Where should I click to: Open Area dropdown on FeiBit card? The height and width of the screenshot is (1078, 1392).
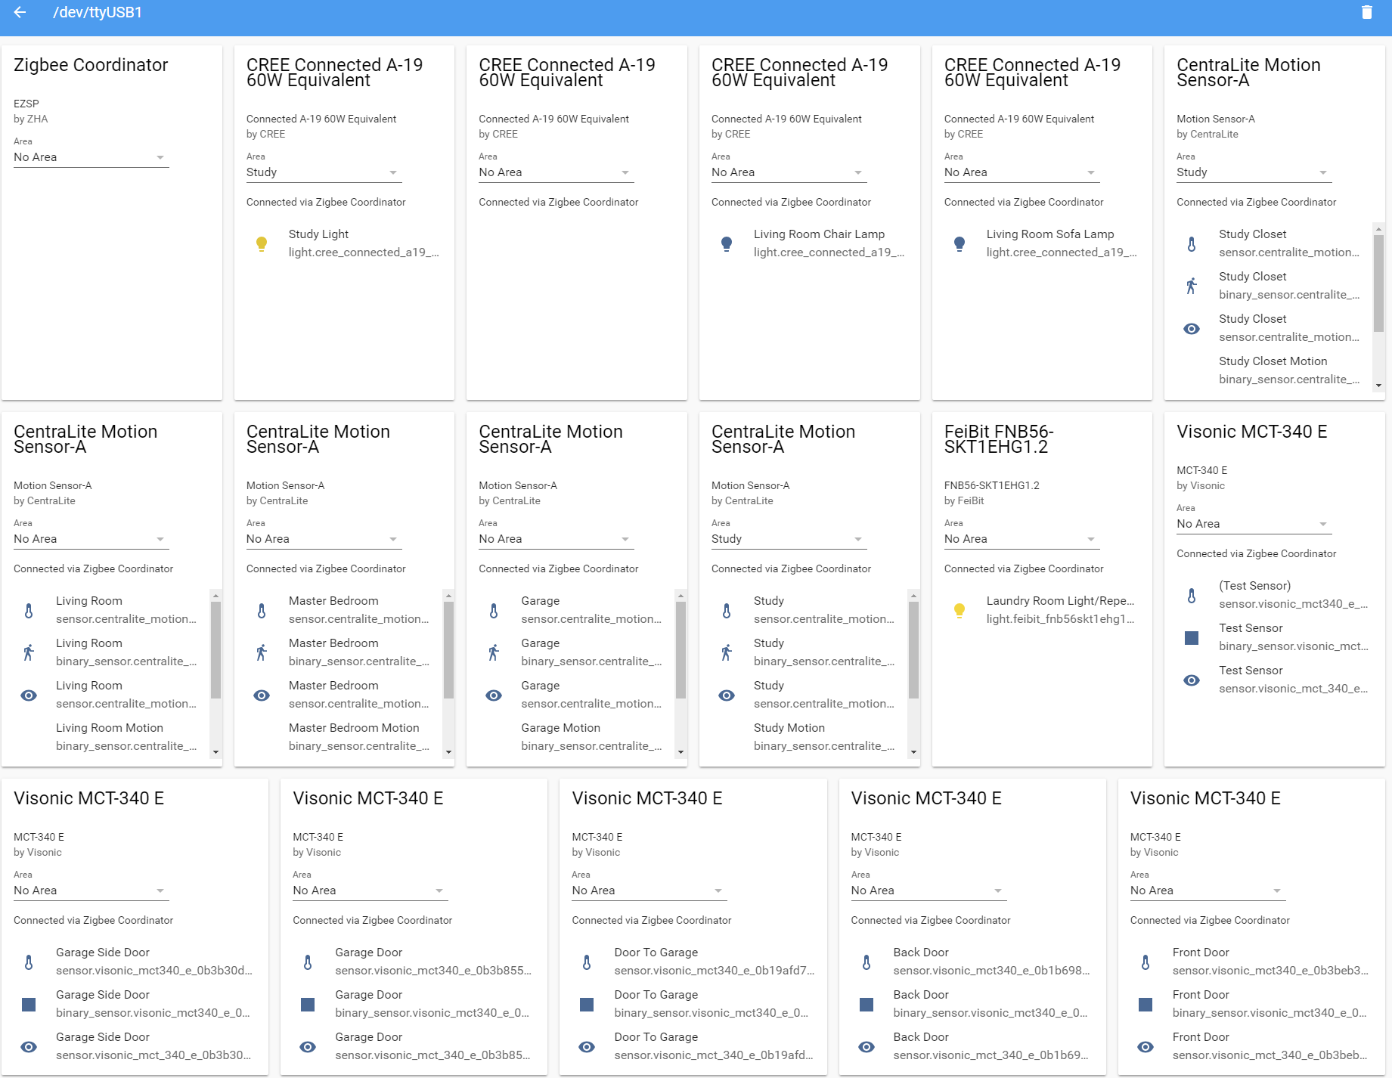pyautogui.click(x=1022, y=539)
